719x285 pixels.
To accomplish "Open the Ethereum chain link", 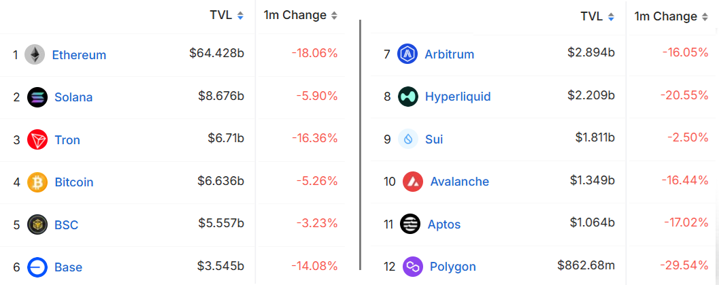I will coord(79,55).
